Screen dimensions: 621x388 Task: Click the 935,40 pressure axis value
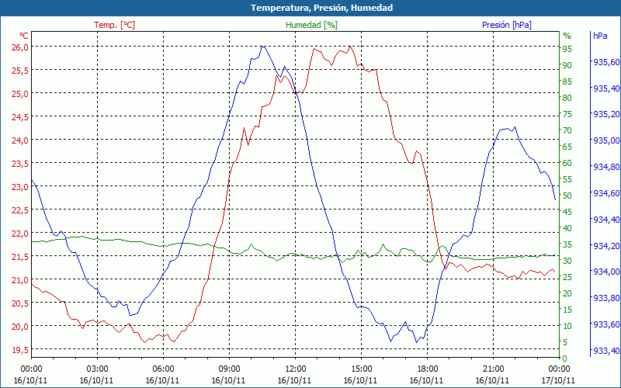pos(606,88)
